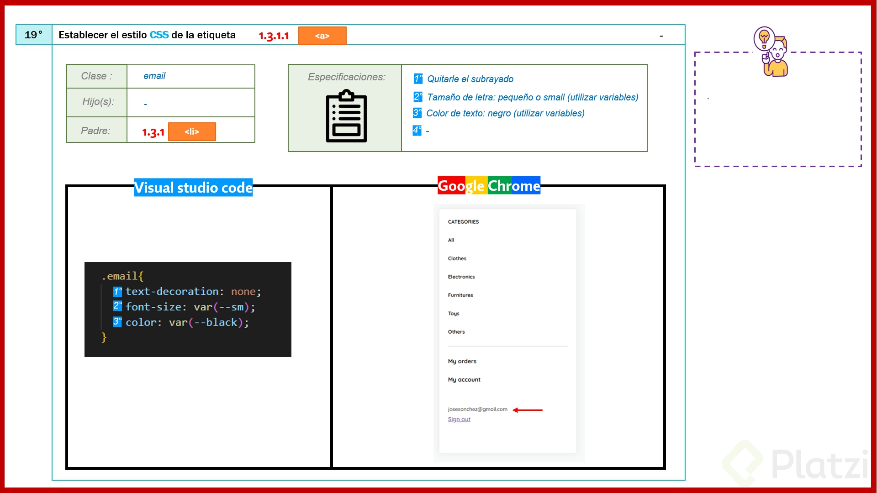Select the Electronics category
This screenshot has width=877, height=493.
(461, 277)
